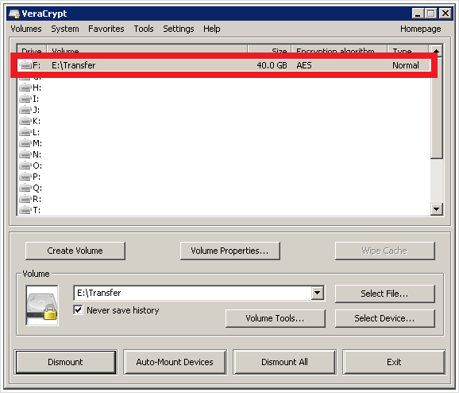
Task: Select drive Q: icon in list
Action: [x=25, y=188]
